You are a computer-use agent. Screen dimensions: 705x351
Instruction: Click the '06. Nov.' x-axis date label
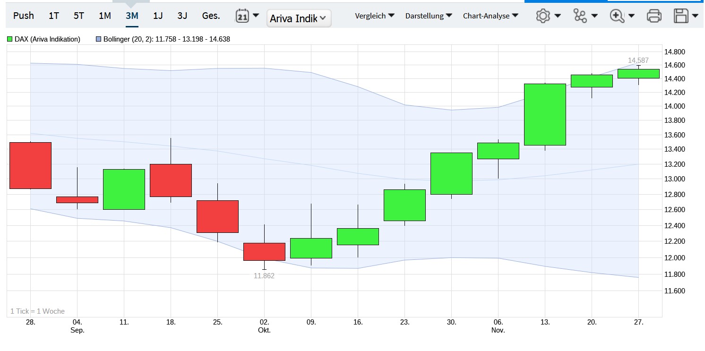pos(498,326)
